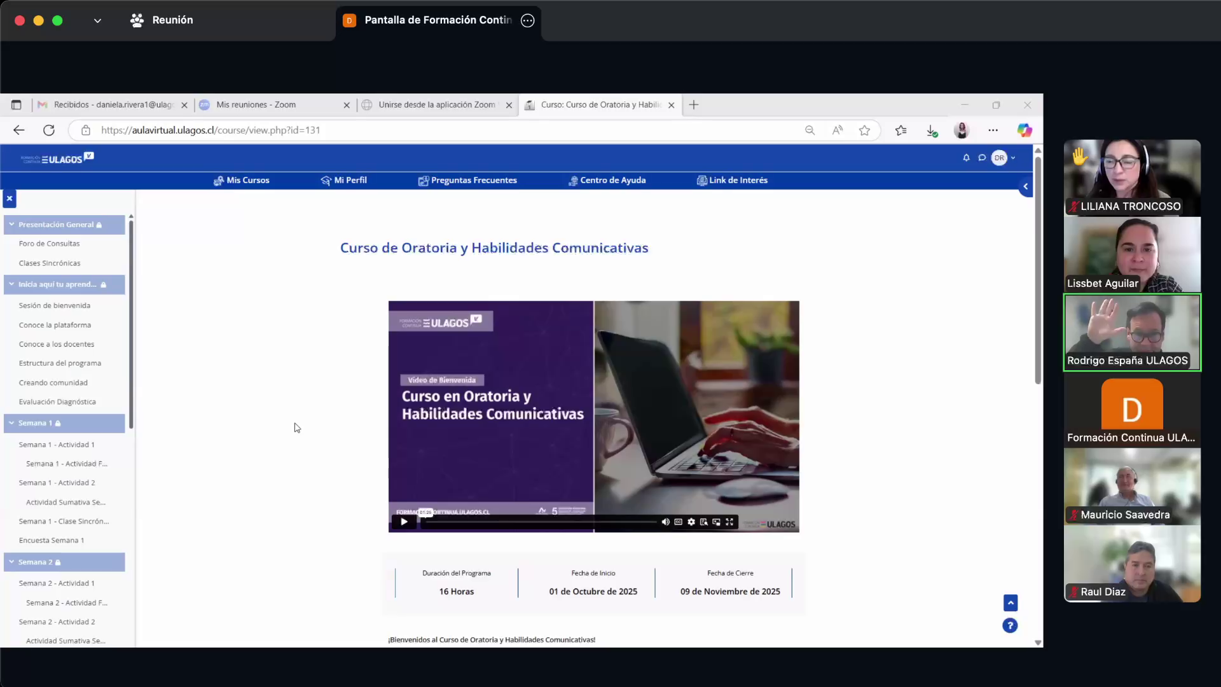Collapse the Semana 1 section
The image size is (1221, 687).
pos(11,423)
